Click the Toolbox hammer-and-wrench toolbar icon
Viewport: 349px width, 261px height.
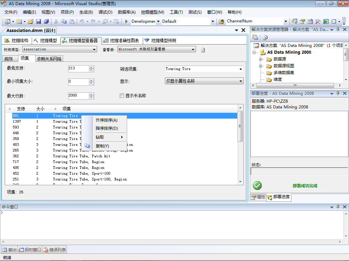(x=318, y=21)
